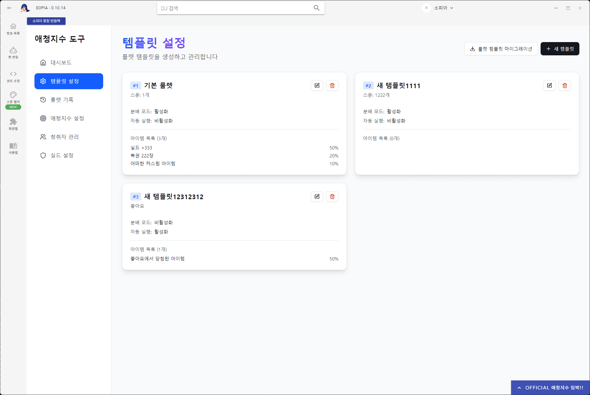Click the search magnifier icon

click(316, 8)
